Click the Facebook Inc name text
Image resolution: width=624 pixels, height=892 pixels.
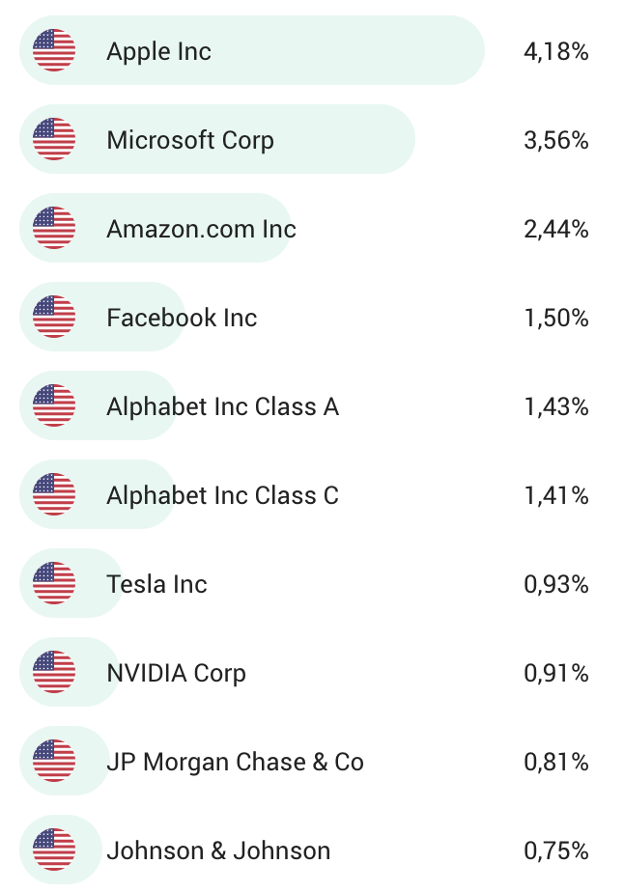point(182,318)
